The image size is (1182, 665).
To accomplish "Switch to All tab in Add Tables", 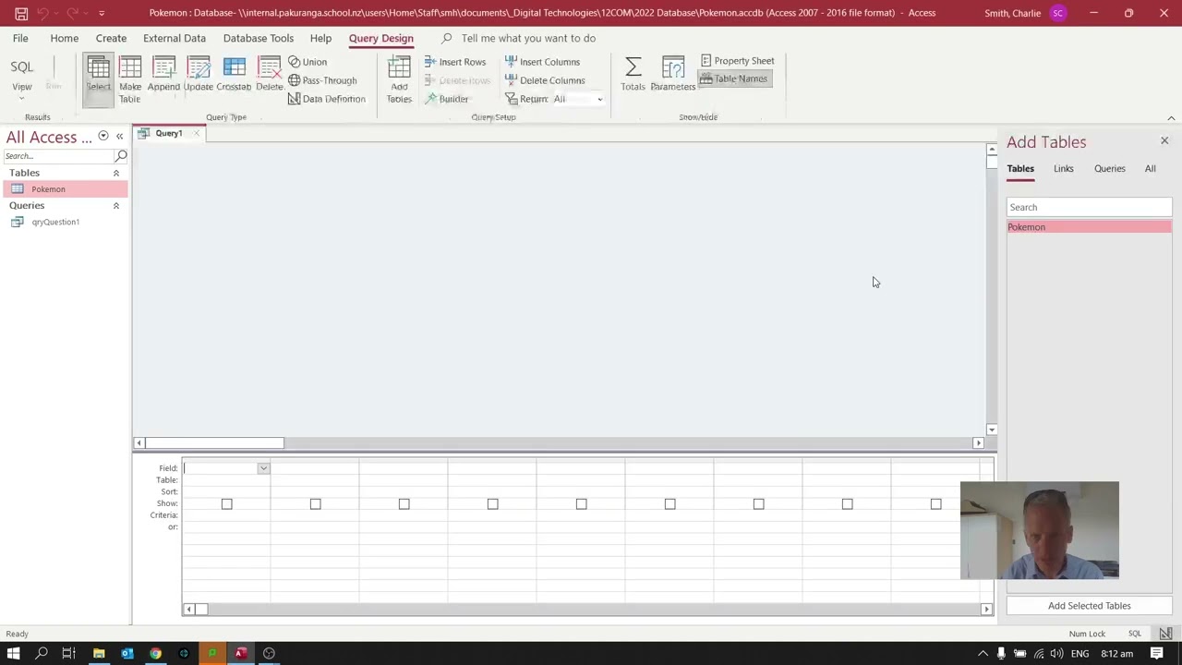I will (1150, 168).
